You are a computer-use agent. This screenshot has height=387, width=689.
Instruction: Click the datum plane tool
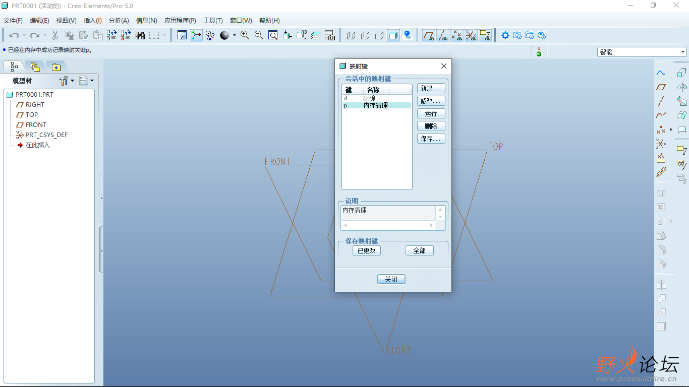point(661,87)
